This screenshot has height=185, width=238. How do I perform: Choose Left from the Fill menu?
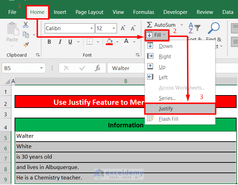coord(180,77)
